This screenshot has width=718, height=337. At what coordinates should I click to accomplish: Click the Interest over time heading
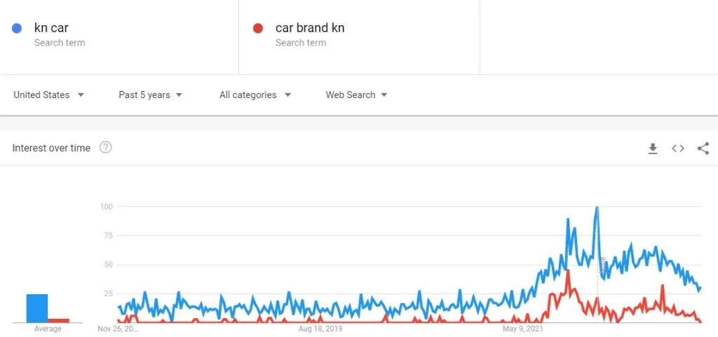(x=52, y=149)
